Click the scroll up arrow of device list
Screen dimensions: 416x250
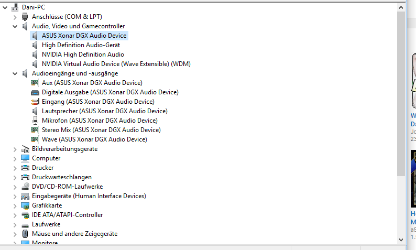tap(401, 7)
